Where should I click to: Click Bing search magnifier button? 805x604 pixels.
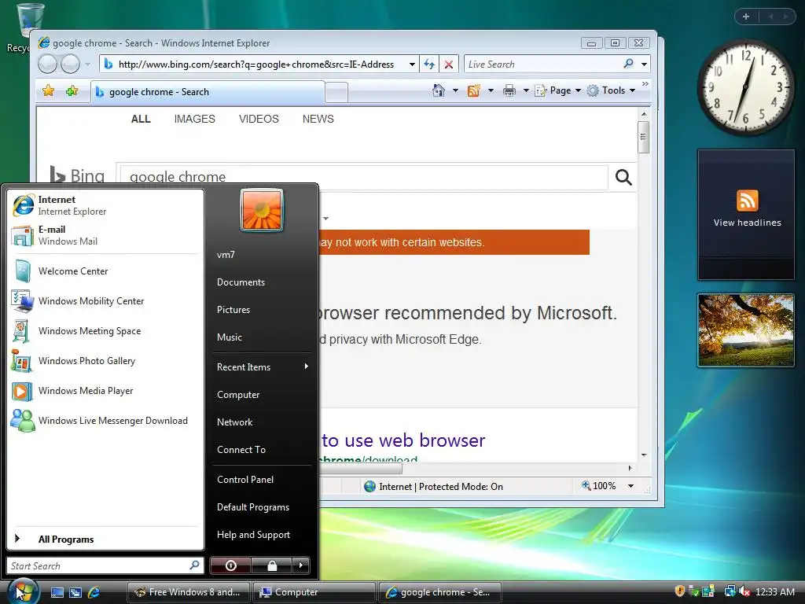[x=623, y=177]
